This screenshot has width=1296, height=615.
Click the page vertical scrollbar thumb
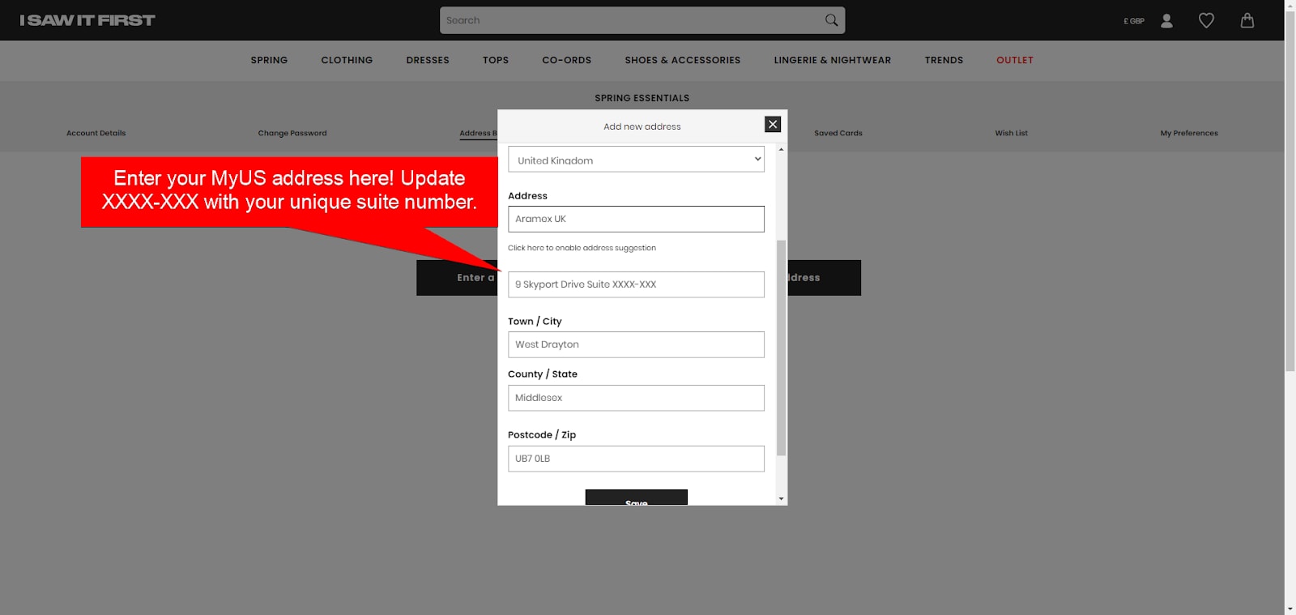[x=1290, y=191]
